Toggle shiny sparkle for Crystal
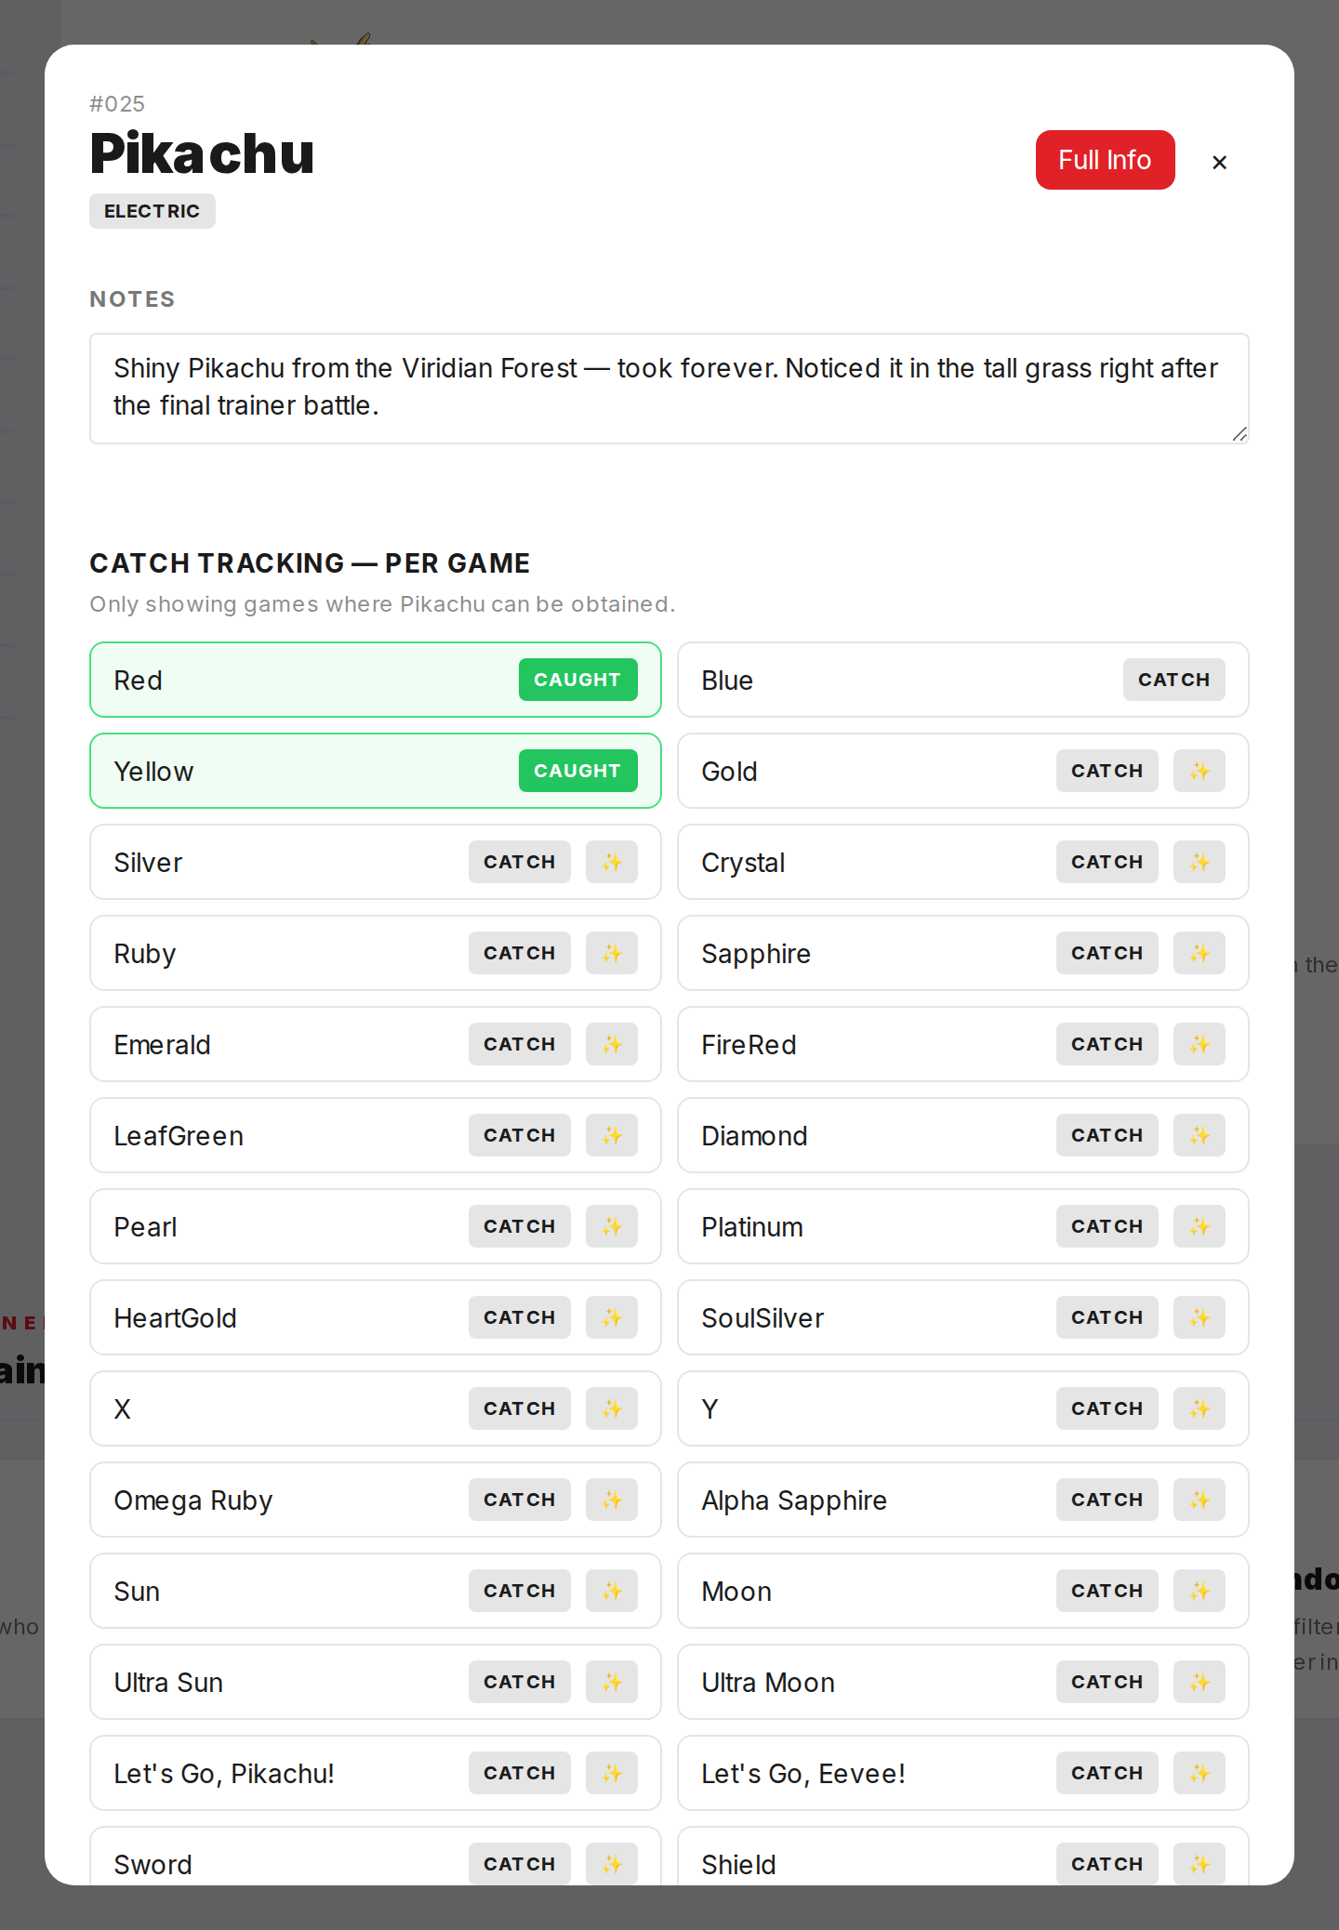The width and height of the screenshot is (1339, 1930). pos(1199,862)
